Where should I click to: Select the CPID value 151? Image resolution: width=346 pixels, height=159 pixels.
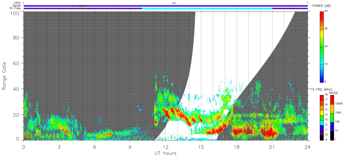pyautogui.click(x=174, y=3)
